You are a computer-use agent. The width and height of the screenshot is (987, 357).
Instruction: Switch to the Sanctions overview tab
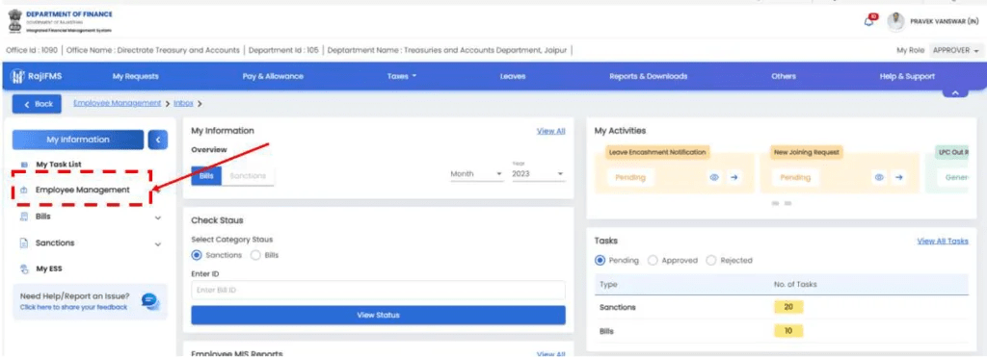click(x=248, y=176)
